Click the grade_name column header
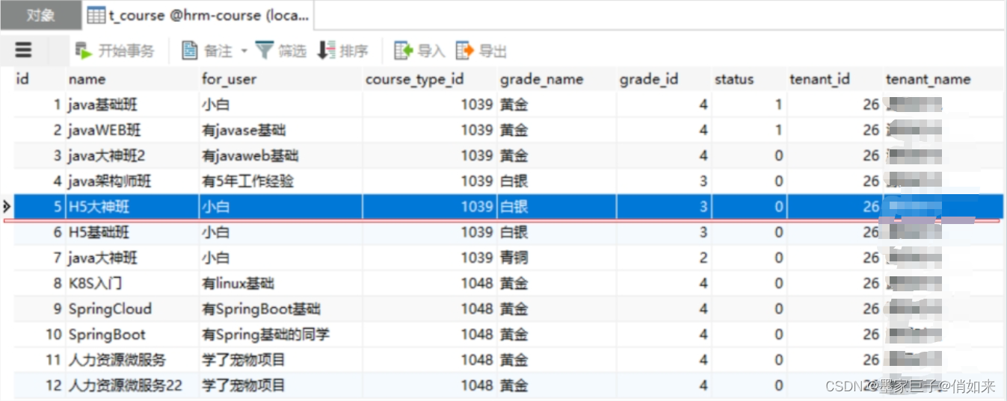The width and height of the screenshot is (1007, 401). [x=557, y=79]
